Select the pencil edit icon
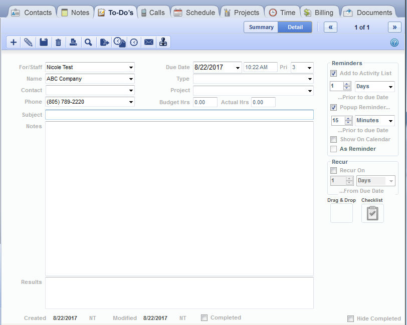Image resolution: width=407 pixels, height=325 pixels. (28, 42)
